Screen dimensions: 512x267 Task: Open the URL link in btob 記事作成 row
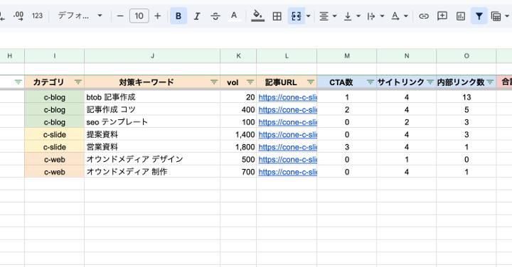coord(287,97)
